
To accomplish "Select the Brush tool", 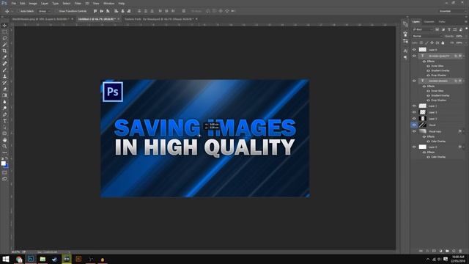I will 4,70.
